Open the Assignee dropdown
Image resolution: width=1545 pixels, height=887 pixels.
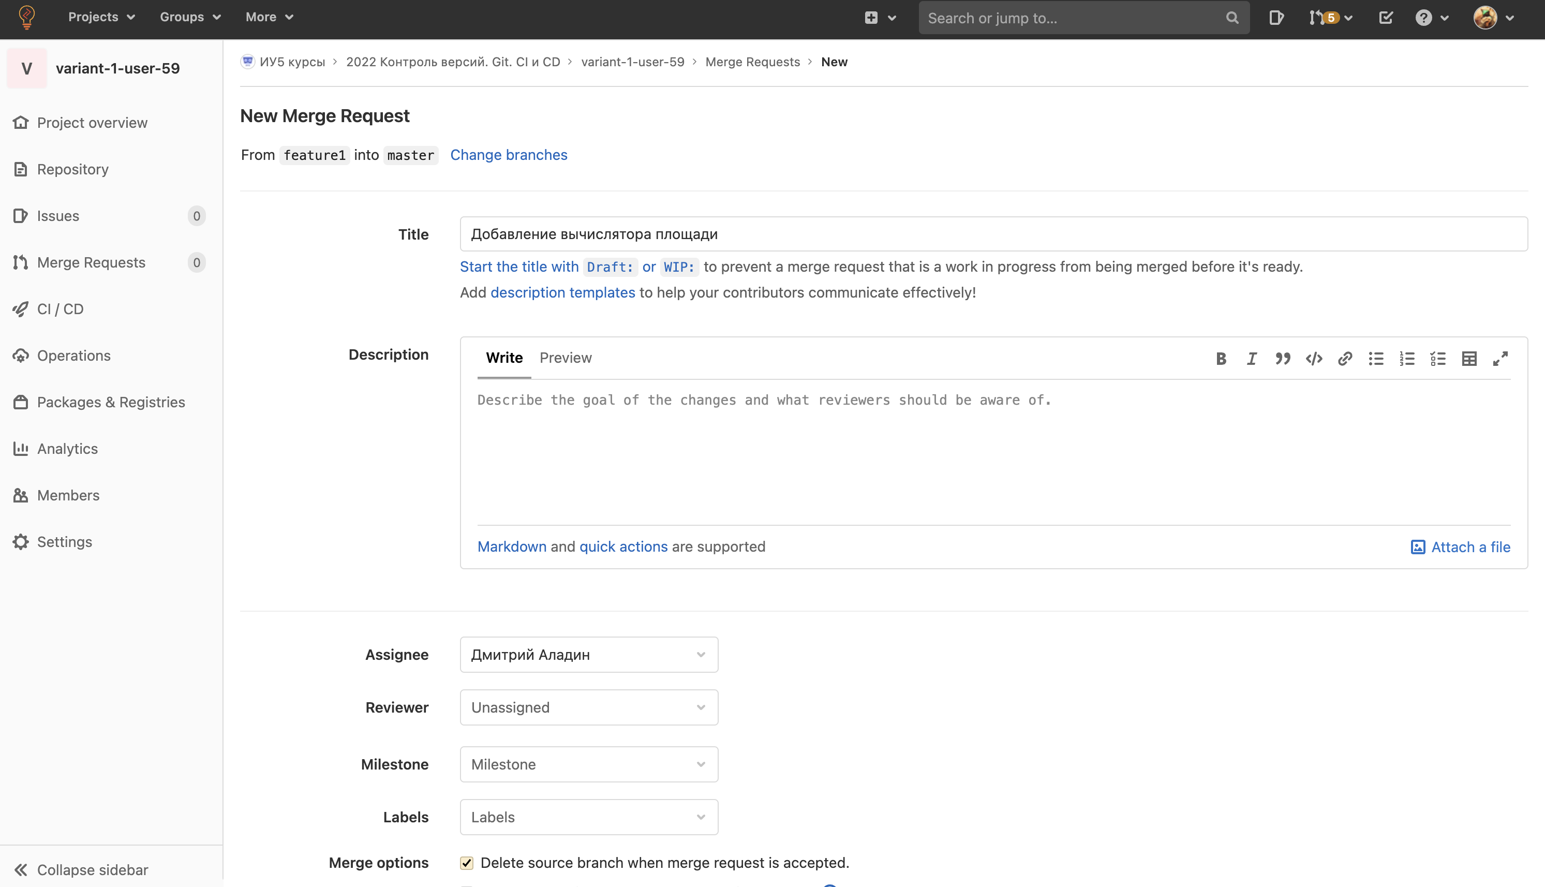coord(588,655)
